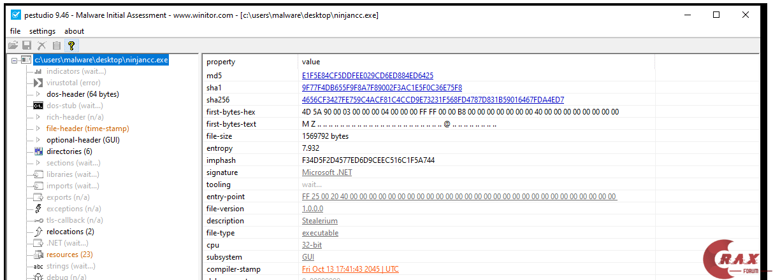Click the icon beside imports (wait...)

tap(38, 186)
